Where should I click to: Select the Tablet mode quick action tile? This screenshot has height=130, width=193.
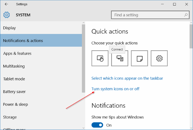click(100, 58)
